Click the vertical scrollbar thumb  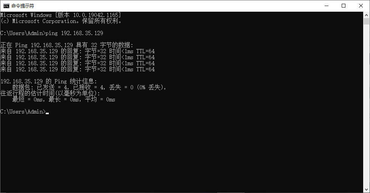click(366, 21)
